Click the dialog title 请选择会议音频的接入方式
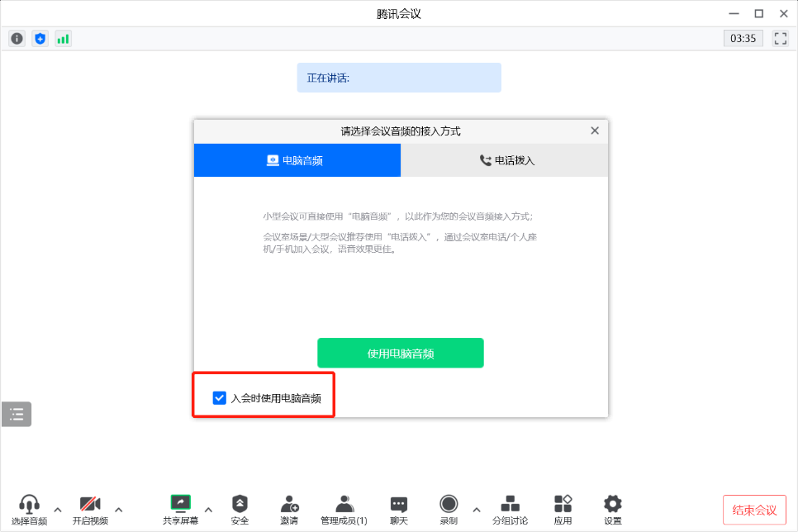Viewport: 798px width, 532px height. 401,131
